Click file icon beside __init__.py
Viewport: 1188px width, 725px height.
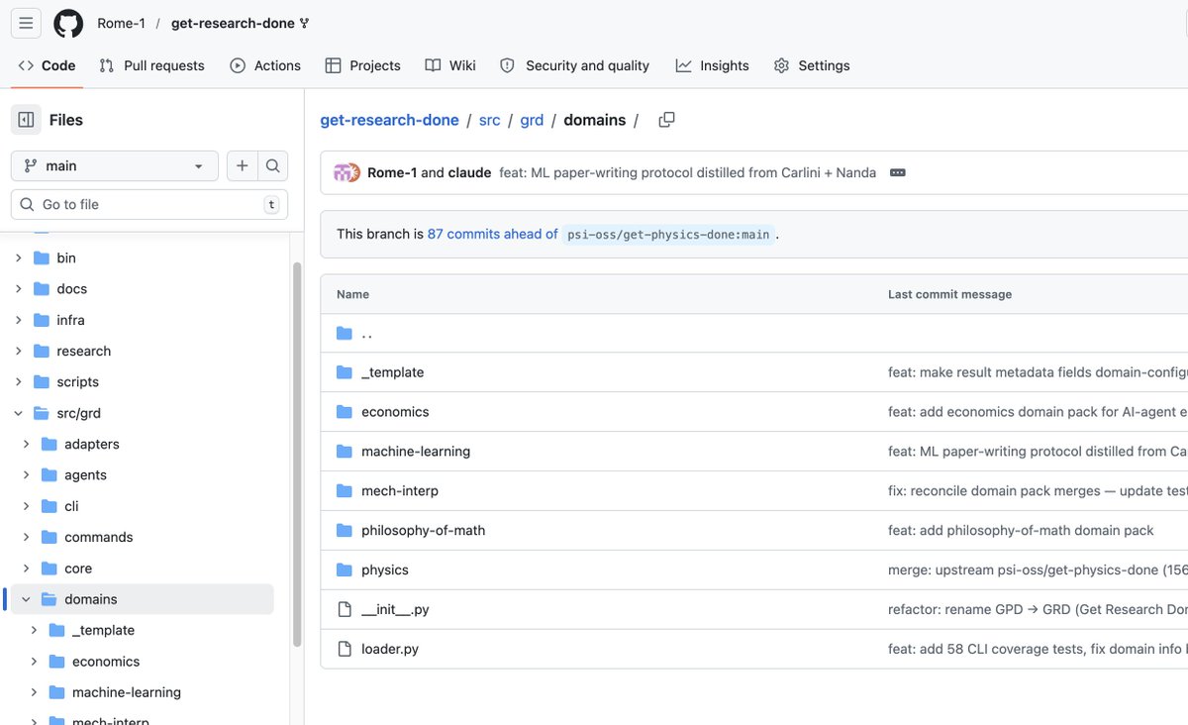(345, 610)
